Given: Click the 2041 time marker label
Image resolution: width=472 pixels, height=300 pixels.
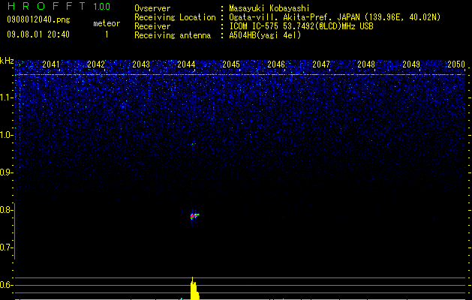Looking at the screenshot, I should tap(51, 64).
